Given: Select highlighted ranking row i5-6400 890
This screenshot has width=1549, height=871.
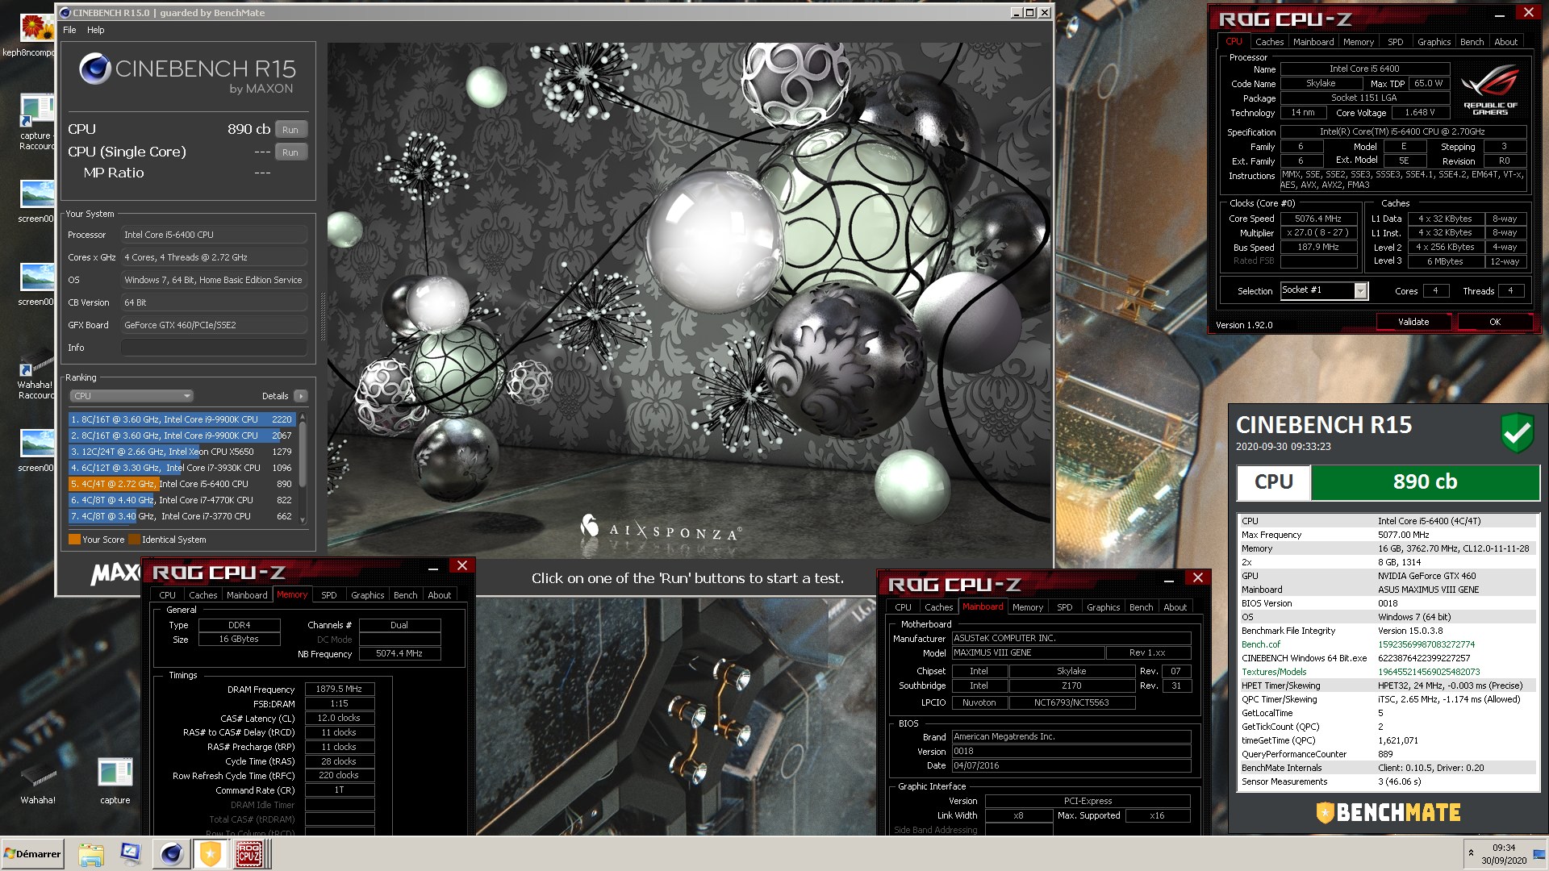Looking at the screenshot, I should pos(182,484).
